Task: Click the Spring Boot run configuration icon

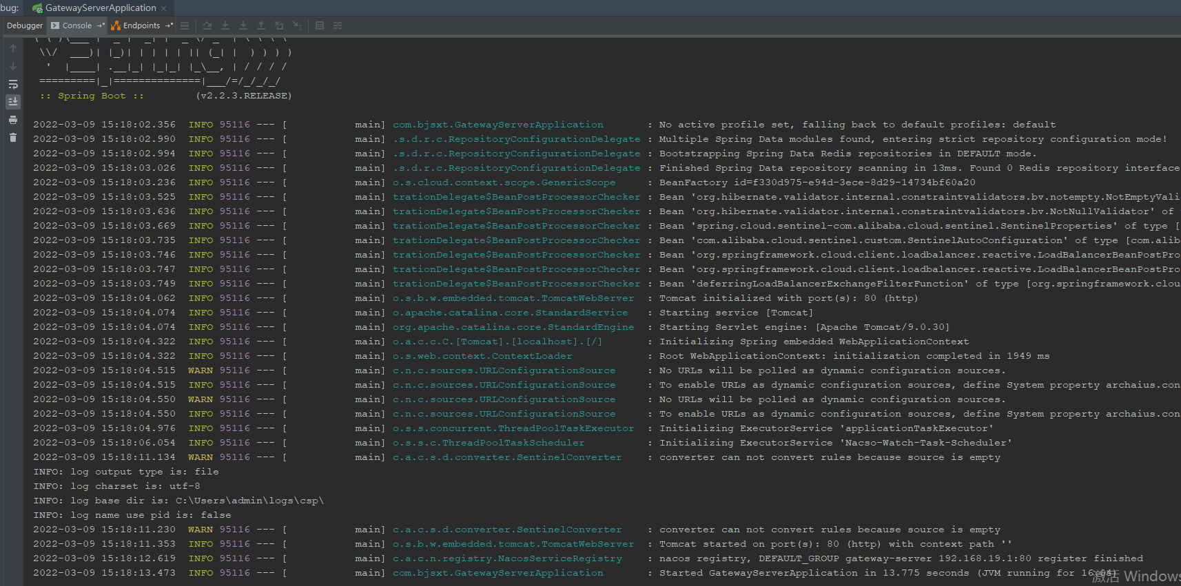Action: (x=37, y=8)
